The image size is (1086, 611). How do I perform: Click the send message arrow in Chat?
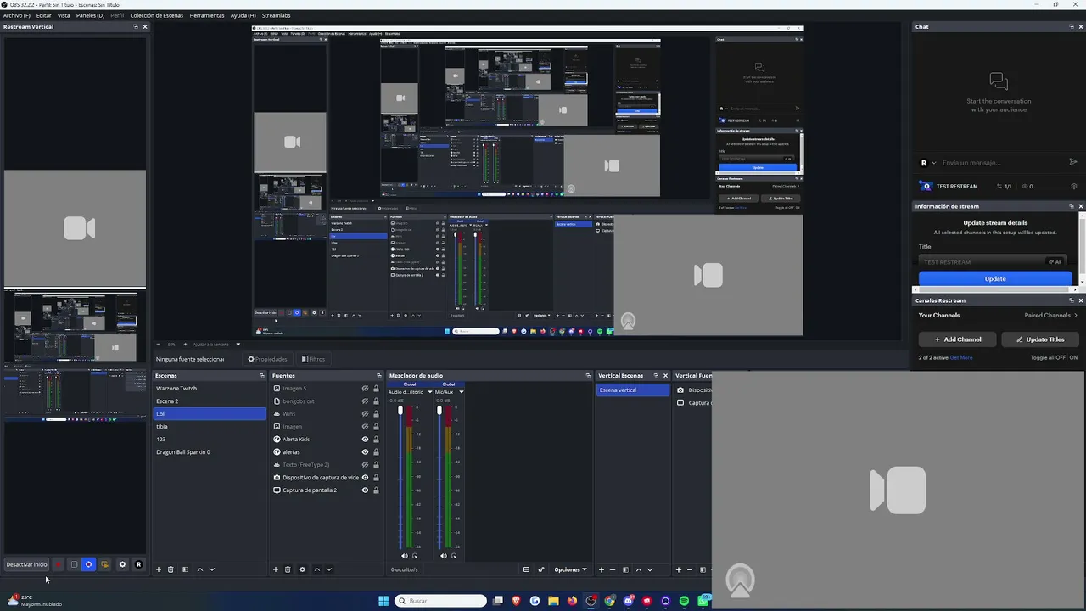click(x=1073, y=162)
